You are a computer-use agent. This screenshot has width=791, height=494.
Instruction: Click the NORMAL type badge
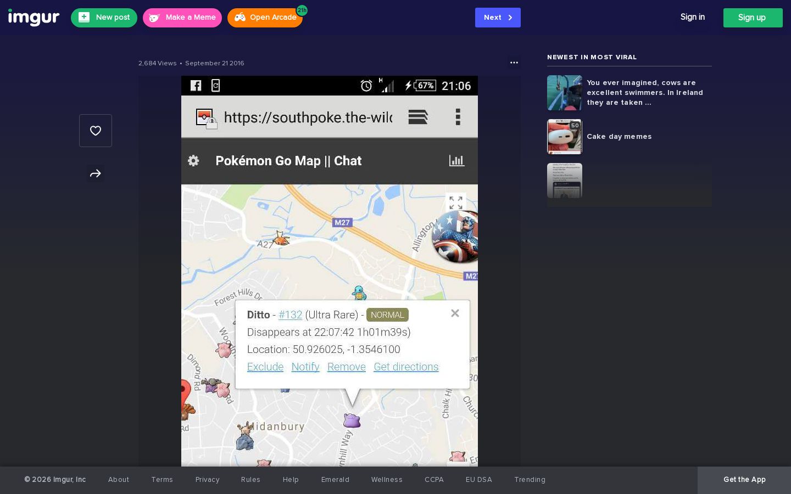tap(387, 315)
